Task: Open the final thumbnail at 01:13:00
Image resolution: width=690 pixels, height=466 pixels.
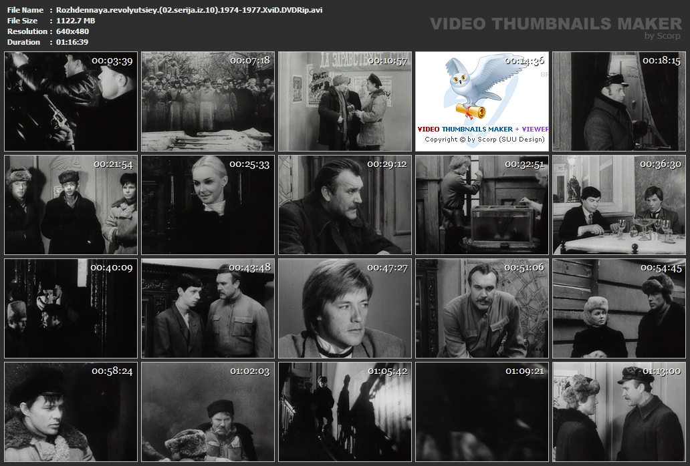Action: point(618,412)
